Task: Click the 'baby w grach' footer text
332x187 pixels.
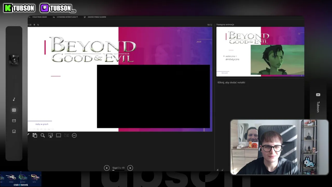Action: click(x=42, y=124)
